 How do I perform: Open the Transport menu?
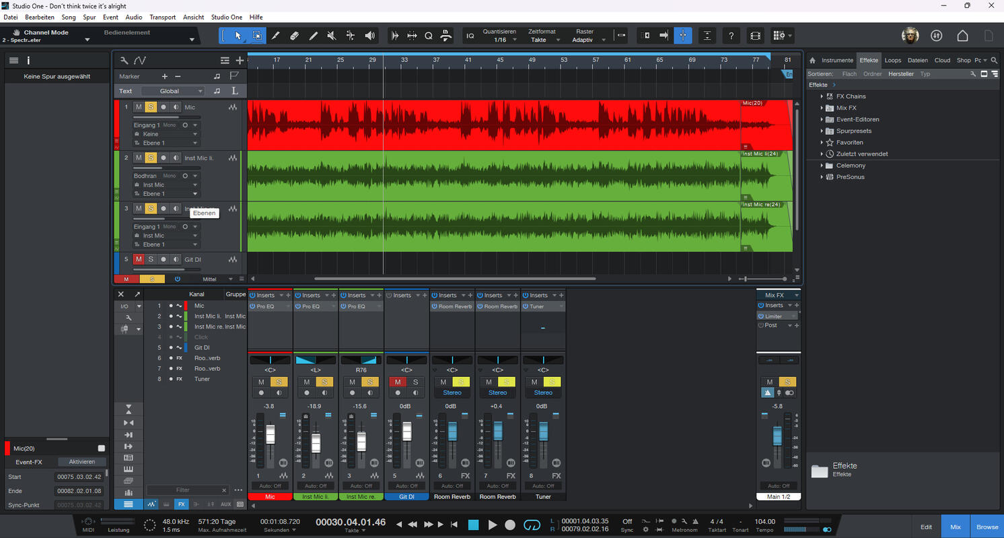click(x=162, y=17)
